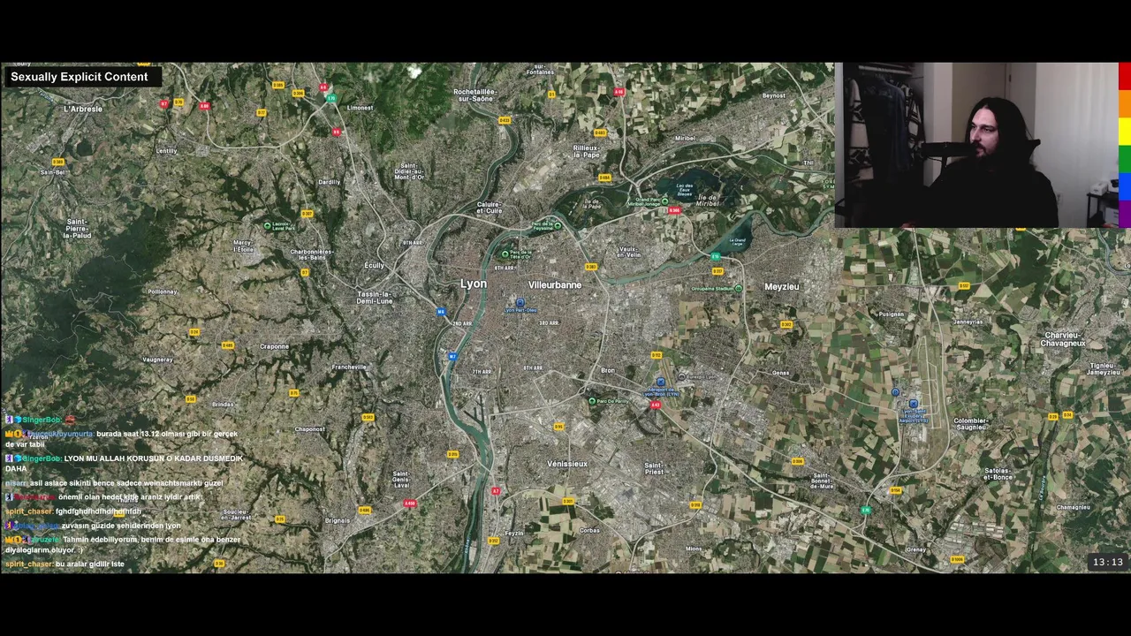Screen dimensions: 1131x636
Task: Click the D383 yellow road shield
Action: coord(590,267)
